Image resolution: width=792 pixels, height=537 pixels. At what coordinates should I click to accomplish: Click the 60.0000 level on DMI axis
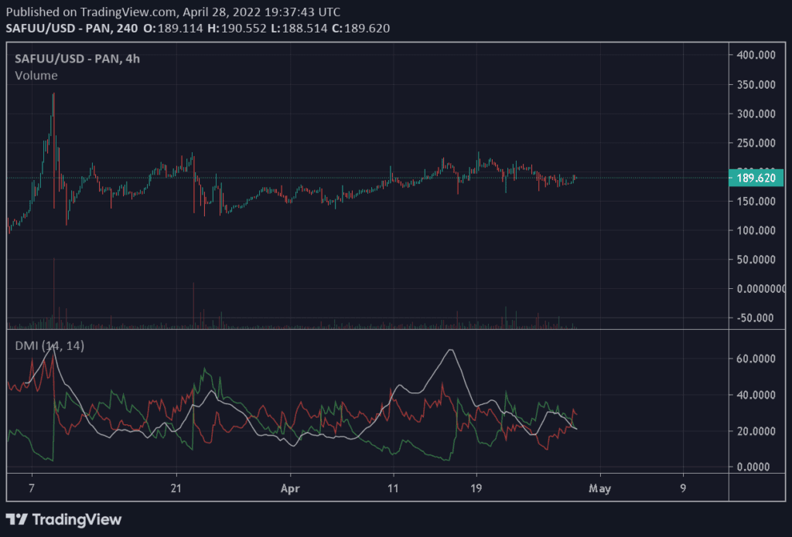[x=756, y=359]
